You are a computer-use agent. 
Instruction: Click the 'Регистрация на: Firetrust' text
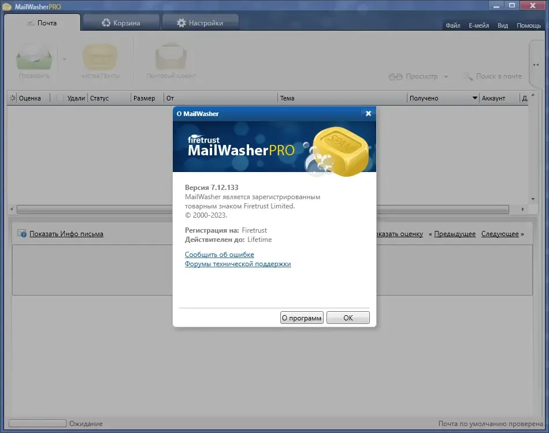pos(226,230)
